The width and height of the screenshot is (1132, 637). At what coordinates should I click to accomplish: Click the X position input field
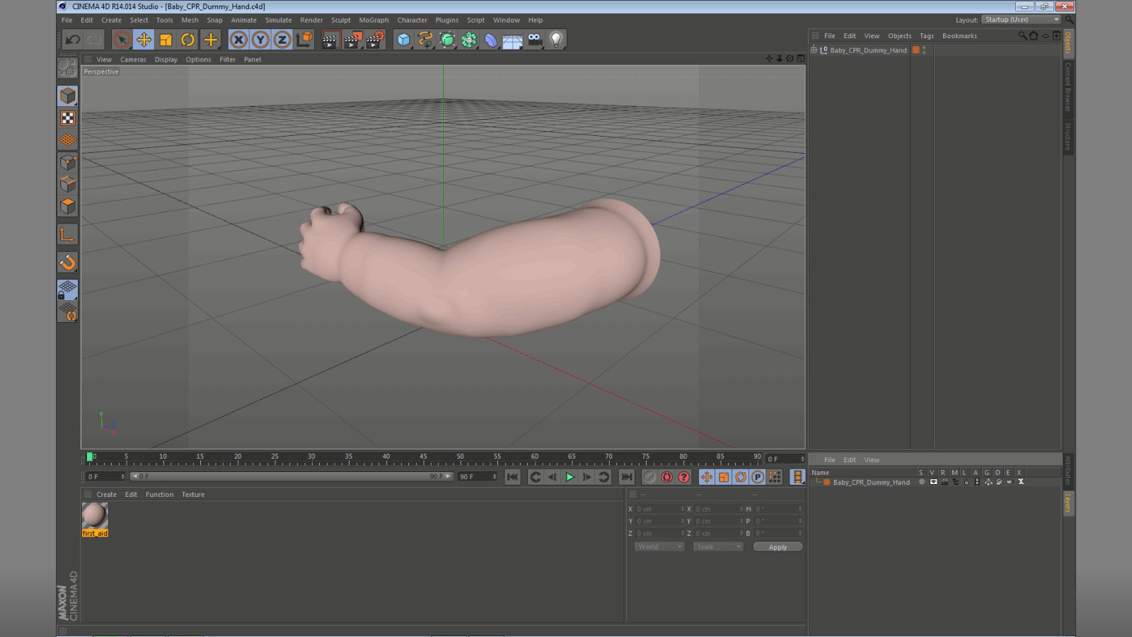[x=660, y=509]
